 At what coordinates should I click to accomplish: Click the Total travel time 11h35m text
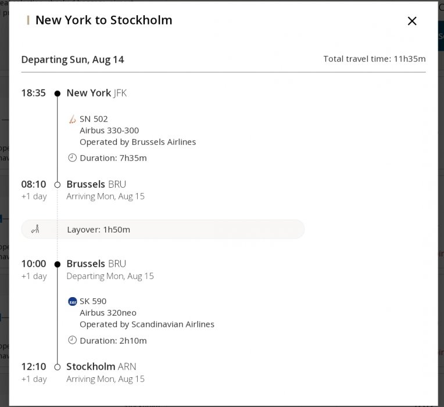pyautogui.click(x=374, y=59)
